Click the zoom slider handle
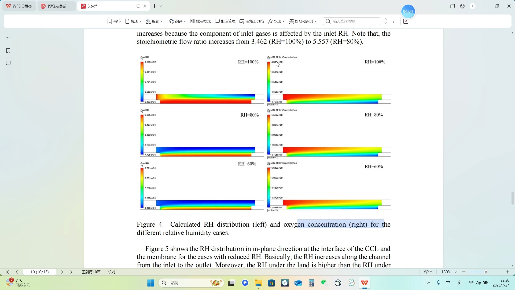 (x=486, y=272)
